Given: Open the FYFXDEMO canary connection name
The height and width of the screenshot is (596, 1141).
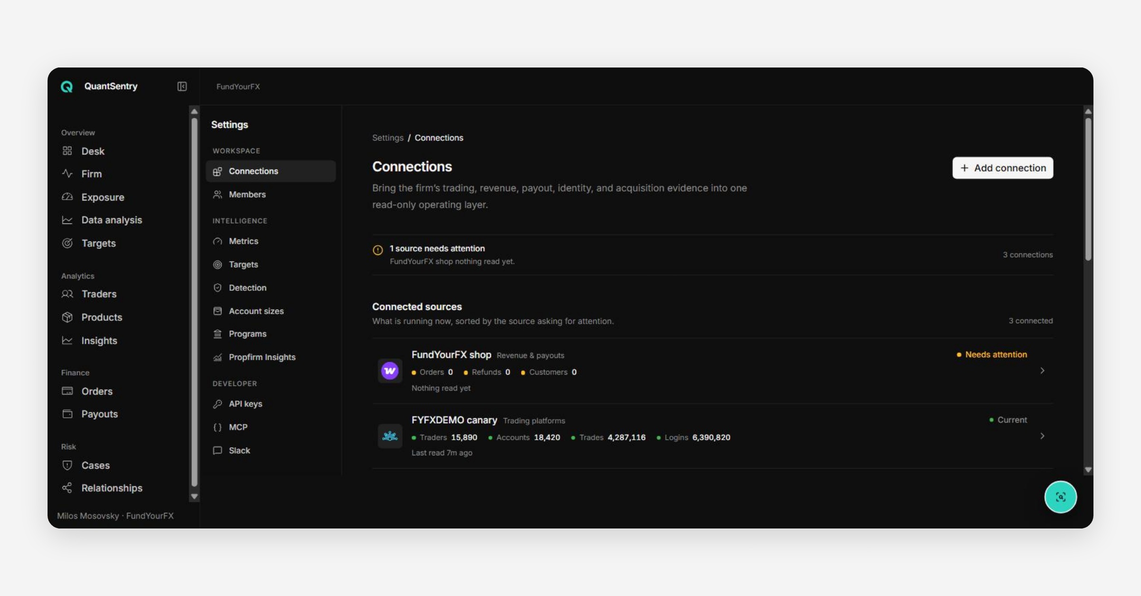Looking at the screenshot, I should coord(454,420).
